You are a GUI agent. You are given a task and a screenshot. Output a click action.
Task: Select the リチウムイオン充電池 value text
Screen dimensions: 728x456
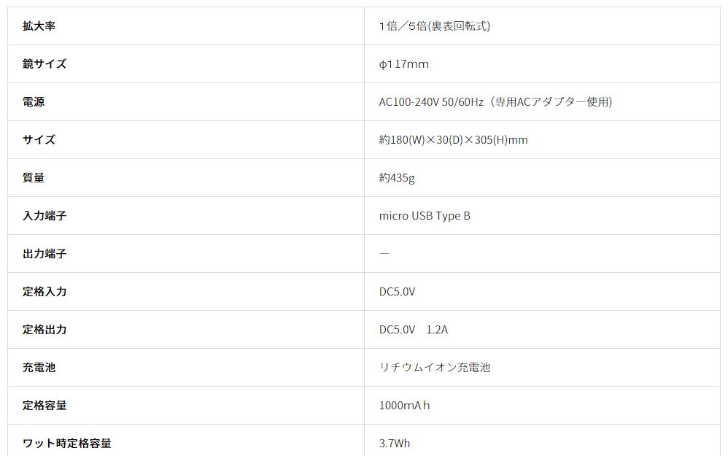434,368
